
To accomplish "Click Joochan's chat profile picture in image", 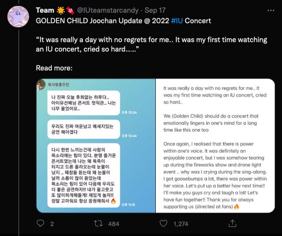I will [x=41, y=85].
